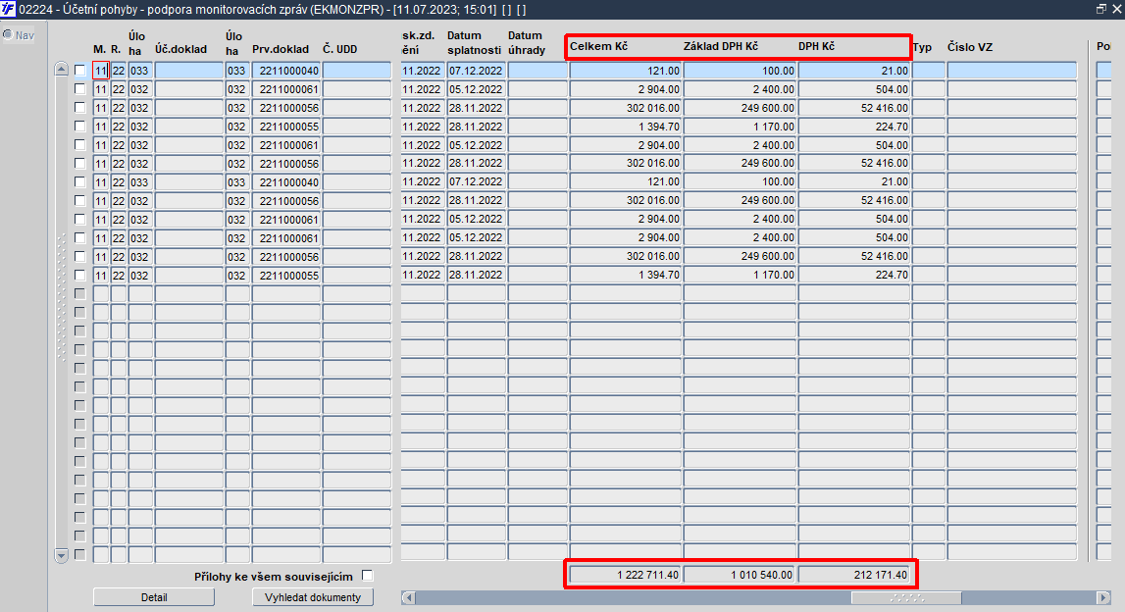Viewport: 1125px width, 612px height.
Task: Click the horizontal scroll right arrow
Action: (x=1103, y=597)
